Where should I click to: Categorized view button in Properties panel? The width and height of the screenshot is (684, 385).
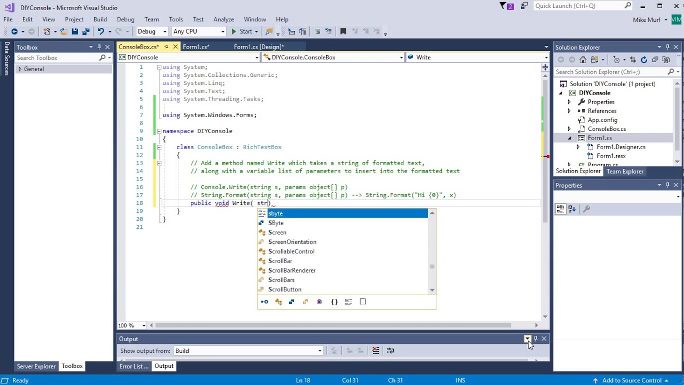click(x=561, y=209)
